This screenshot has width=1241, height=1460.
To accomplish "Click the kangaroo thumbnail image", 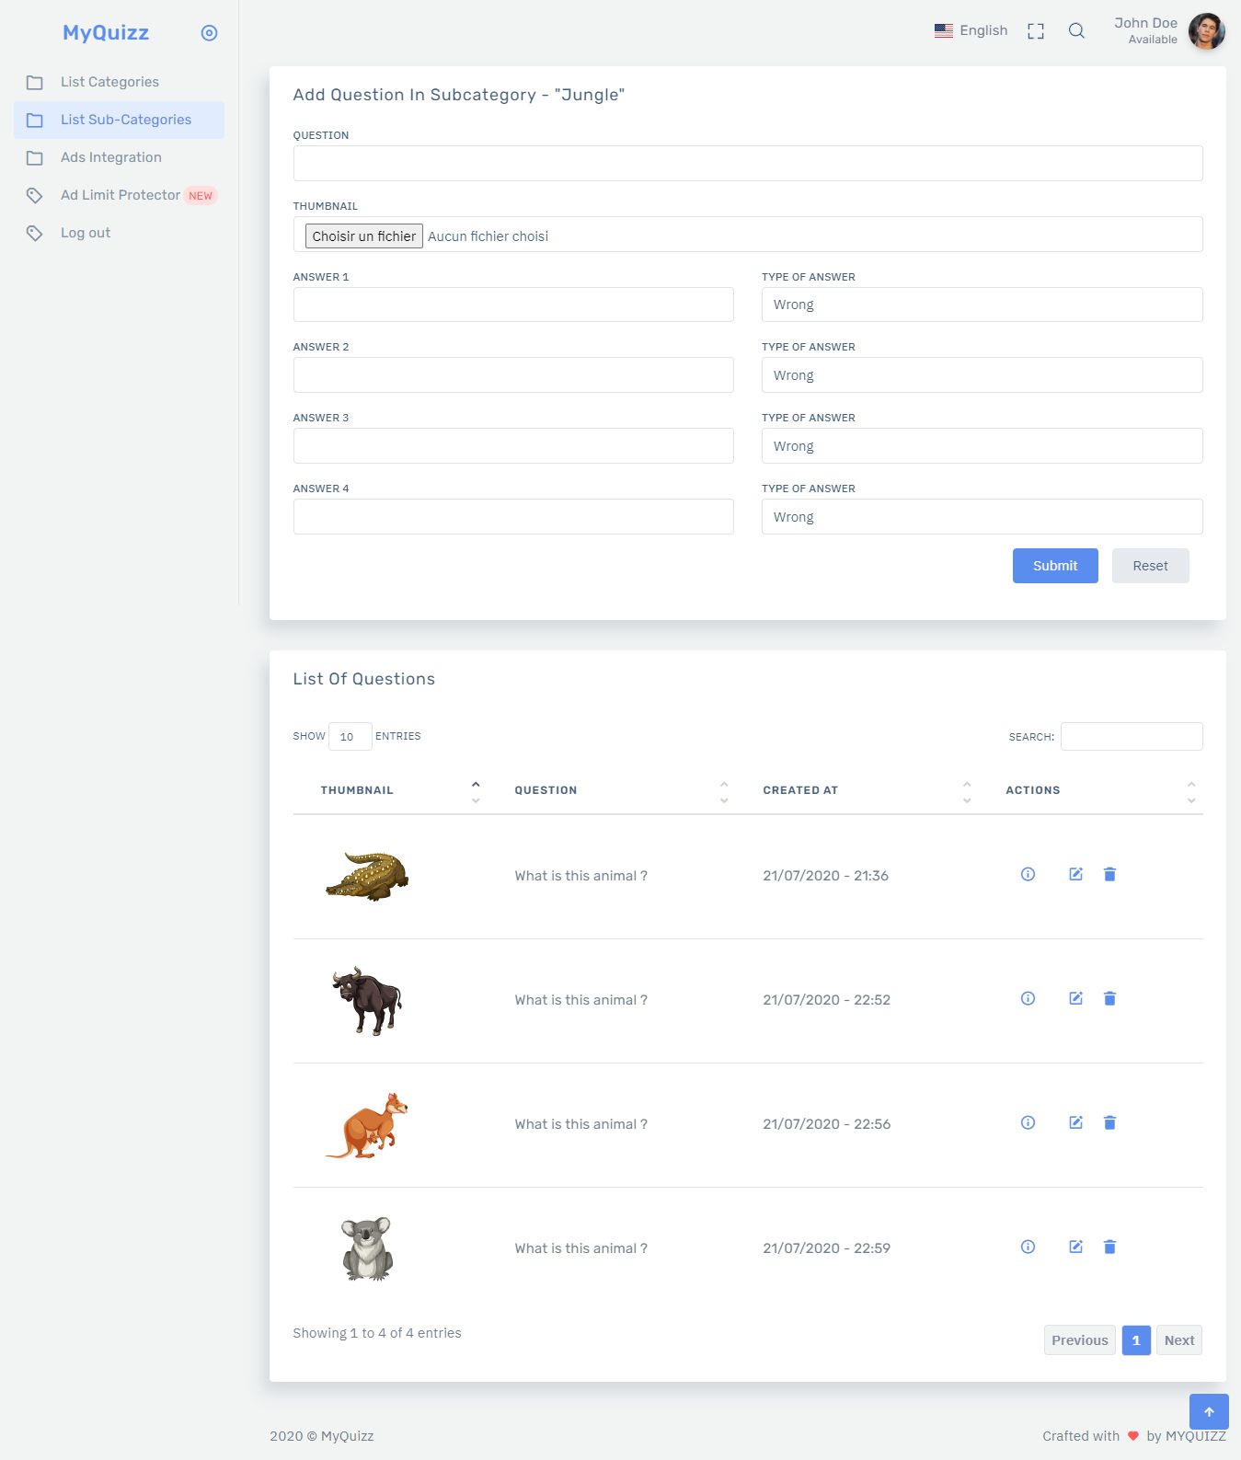I will [367, 1125].
